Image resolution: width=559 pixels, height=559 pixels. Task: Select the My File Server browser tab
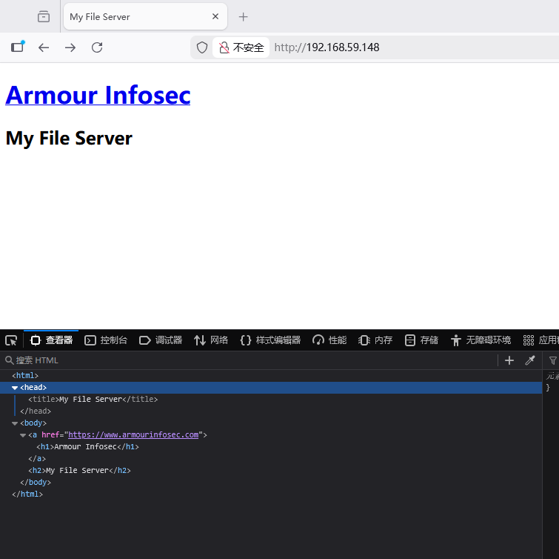point(145,16)
